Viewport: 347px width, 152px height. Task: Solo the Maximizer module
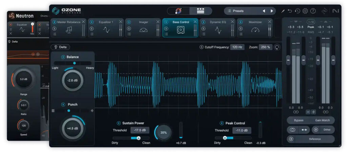[241, 28]
